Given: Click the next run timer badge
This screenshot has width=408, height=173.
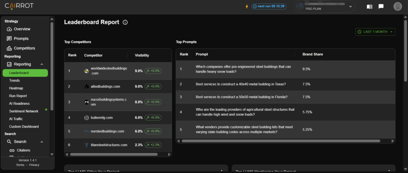Looking at the screenshot, I should [x=269, y=6].
